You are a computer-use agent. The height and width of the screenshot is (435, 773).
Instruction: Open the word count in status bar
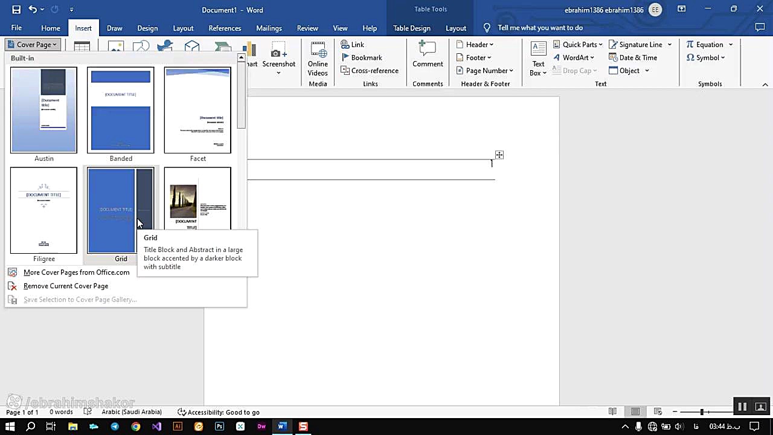click(x=61, y=412)
